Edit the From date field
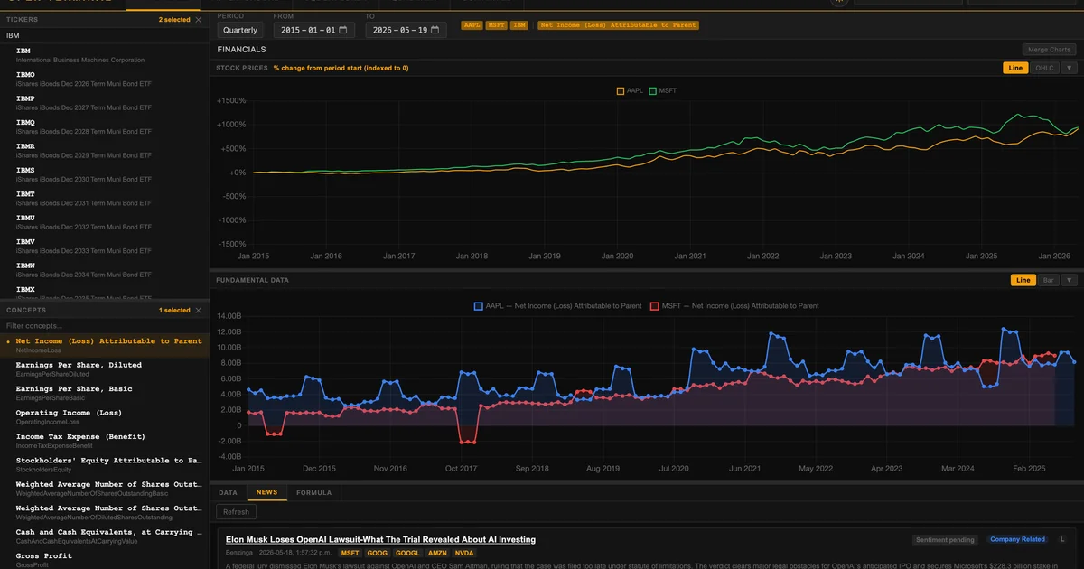Screen dimensions: 1084x569 [x=314, y=30]
